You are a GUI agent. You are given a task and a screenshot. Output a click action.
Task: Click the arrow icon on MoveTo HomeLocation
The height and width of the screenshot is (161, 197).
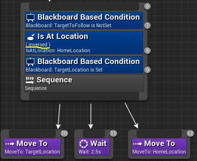(x=137, y=144)
